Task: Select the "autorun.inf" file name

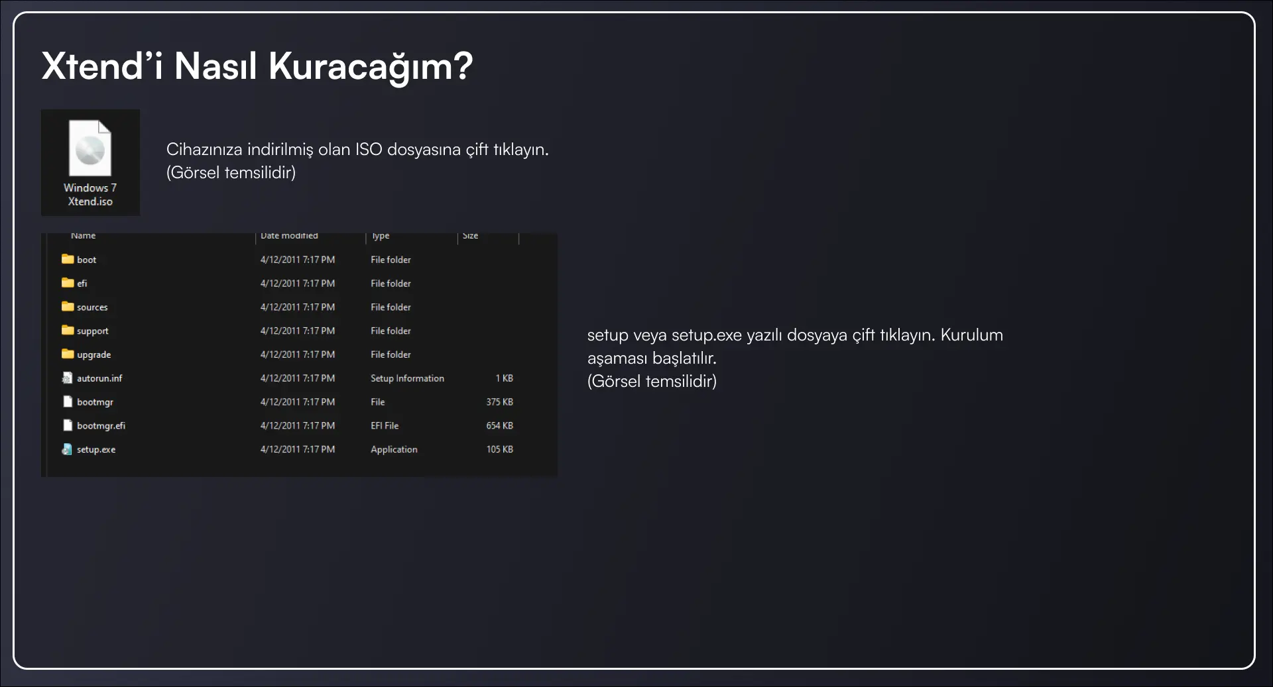Action: pyautogui.click(x=99, y=378)
